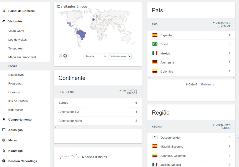
Task: Go to Mapa em tempo real
Action: tap(22, 57)
